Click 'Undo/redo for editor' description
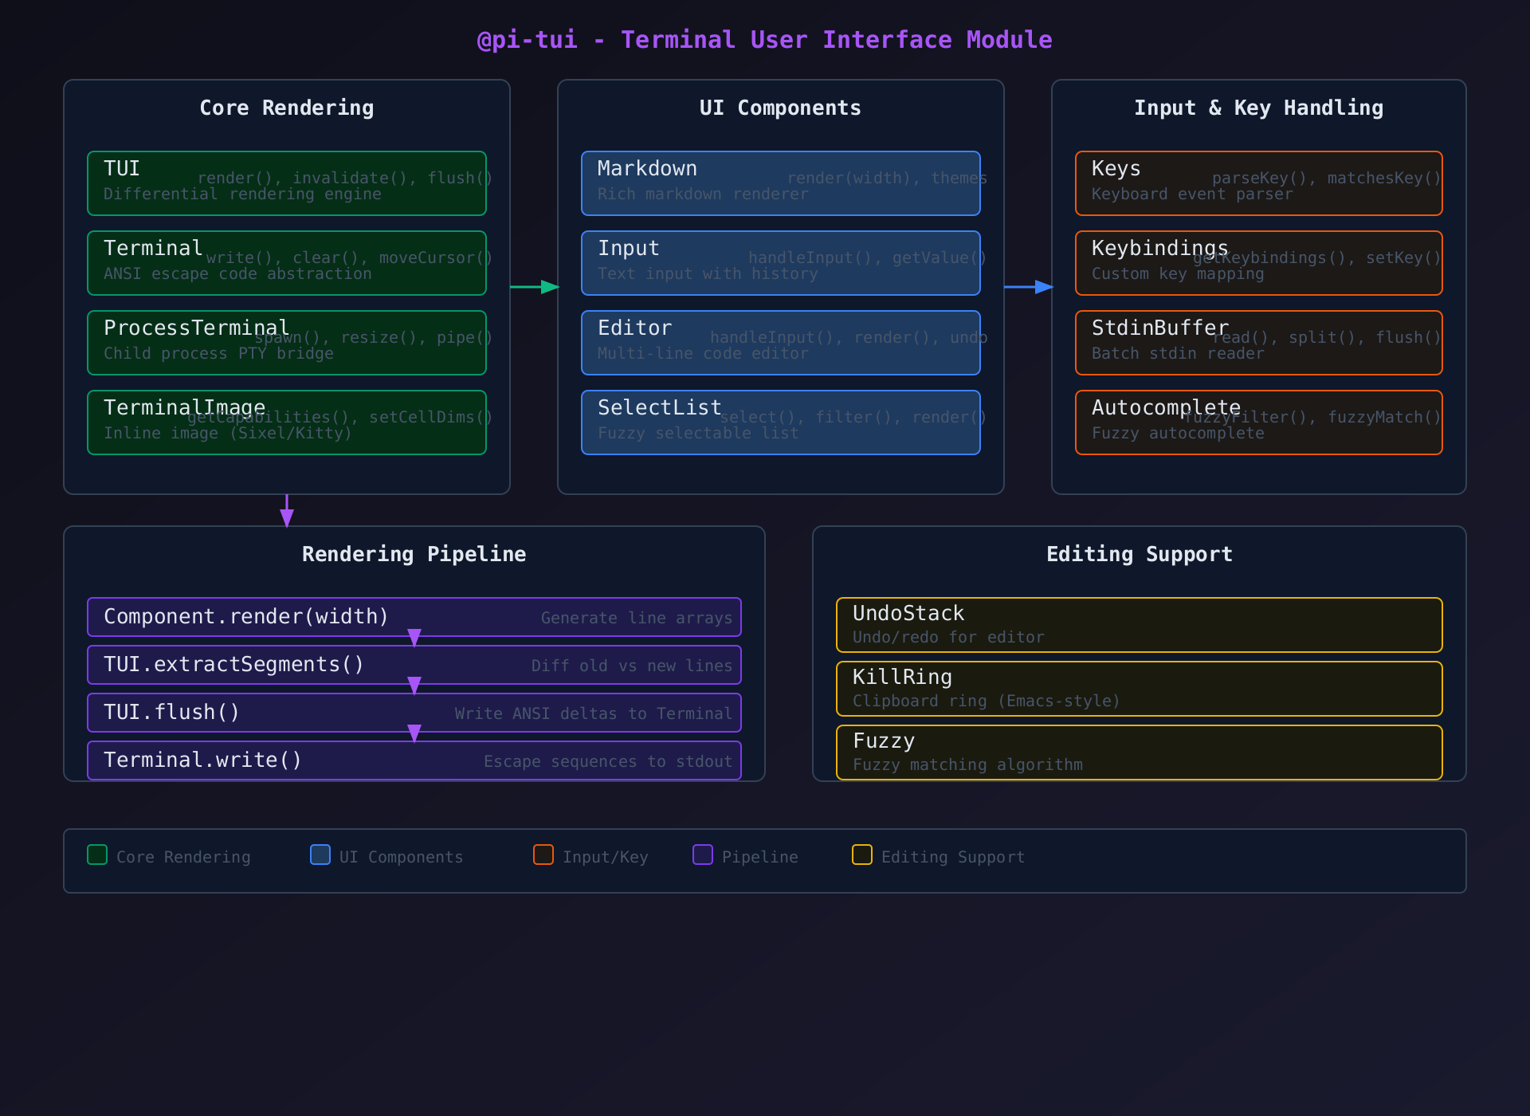This screenshot has height=1116, width=1530. pos(948,637)
